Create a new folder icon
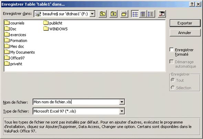The image size is (203, 139). pos(124,14)
